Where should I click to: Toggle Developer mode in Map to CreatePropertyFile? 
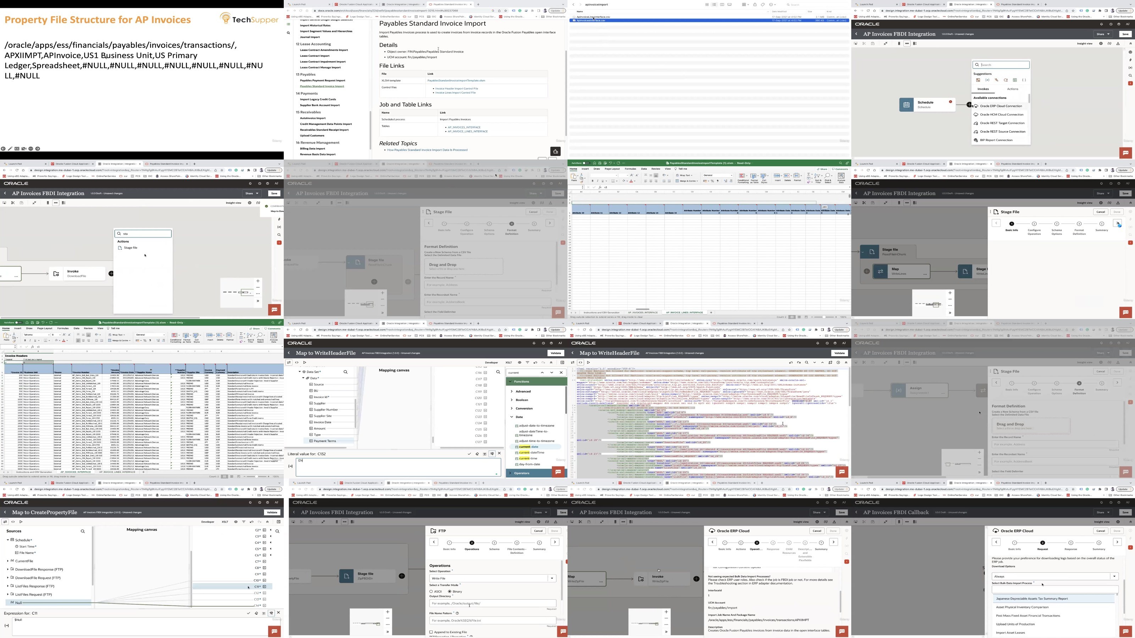(207, 522)
